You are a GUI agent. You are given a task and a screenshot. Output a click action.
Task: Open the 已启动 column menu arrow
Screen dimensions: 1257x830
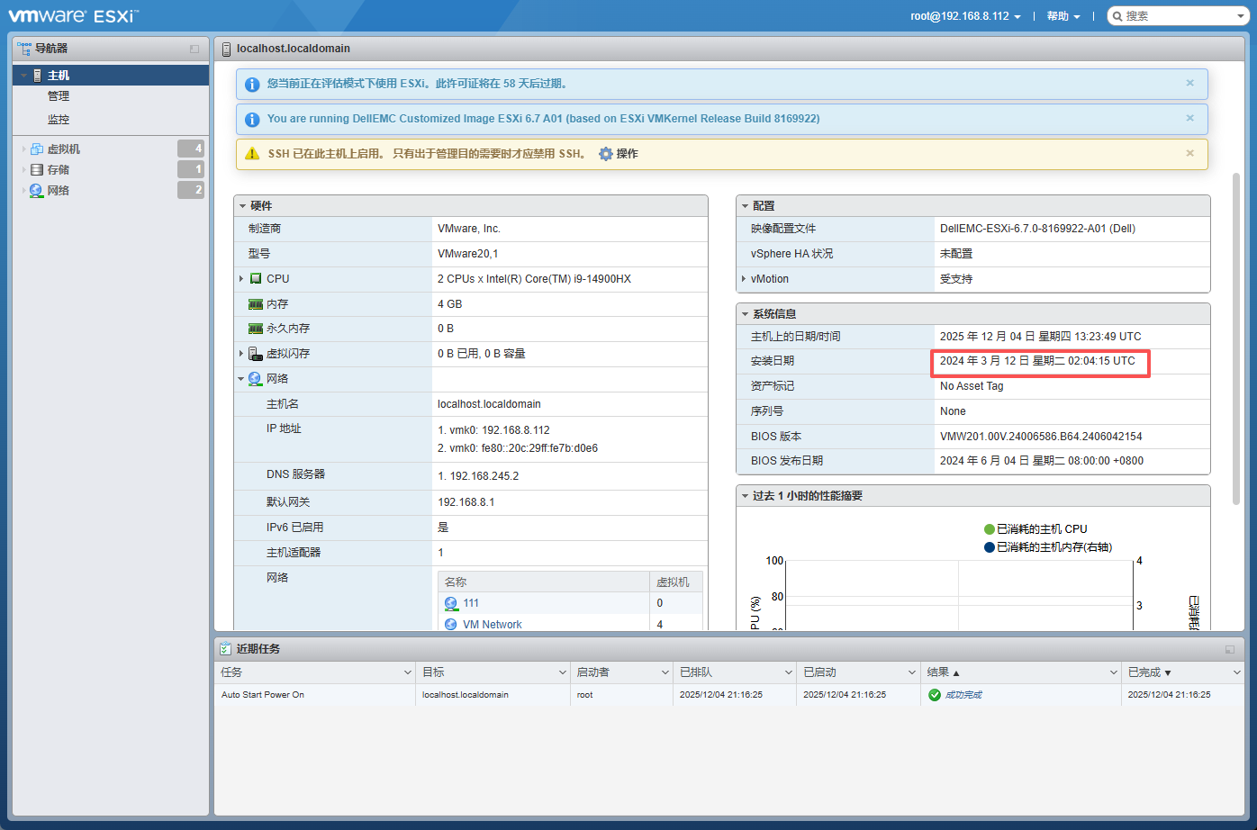coord(912,672)
